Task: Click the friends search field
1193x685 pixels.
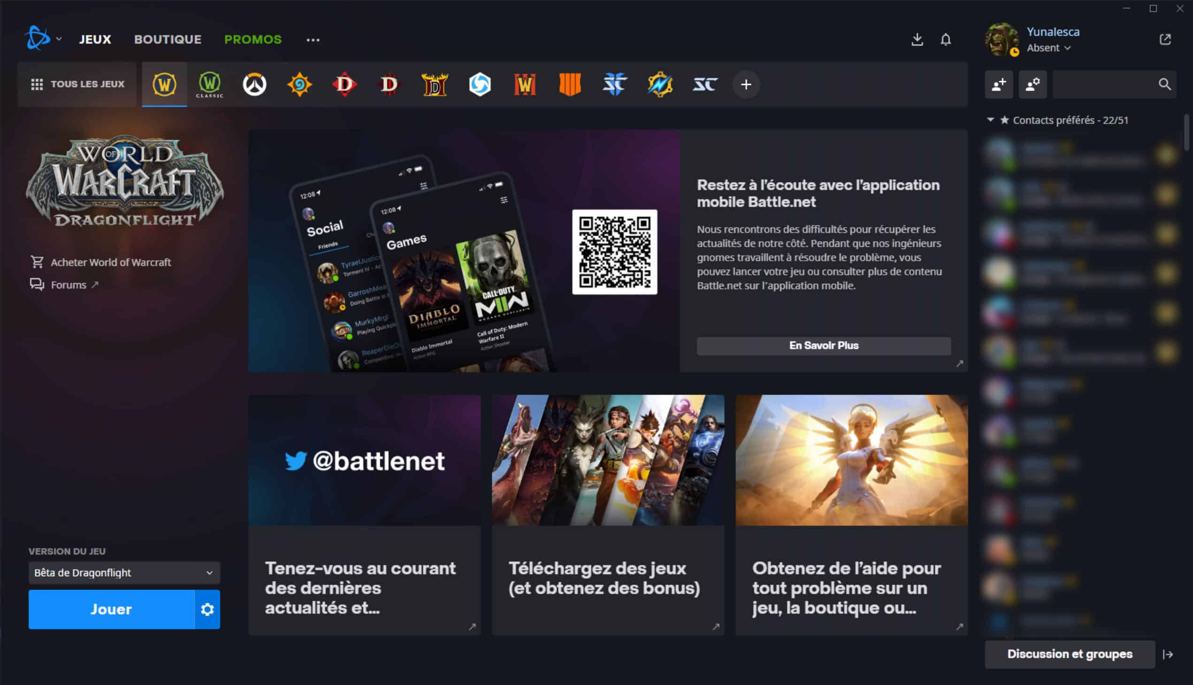Action: (1104, 84)
